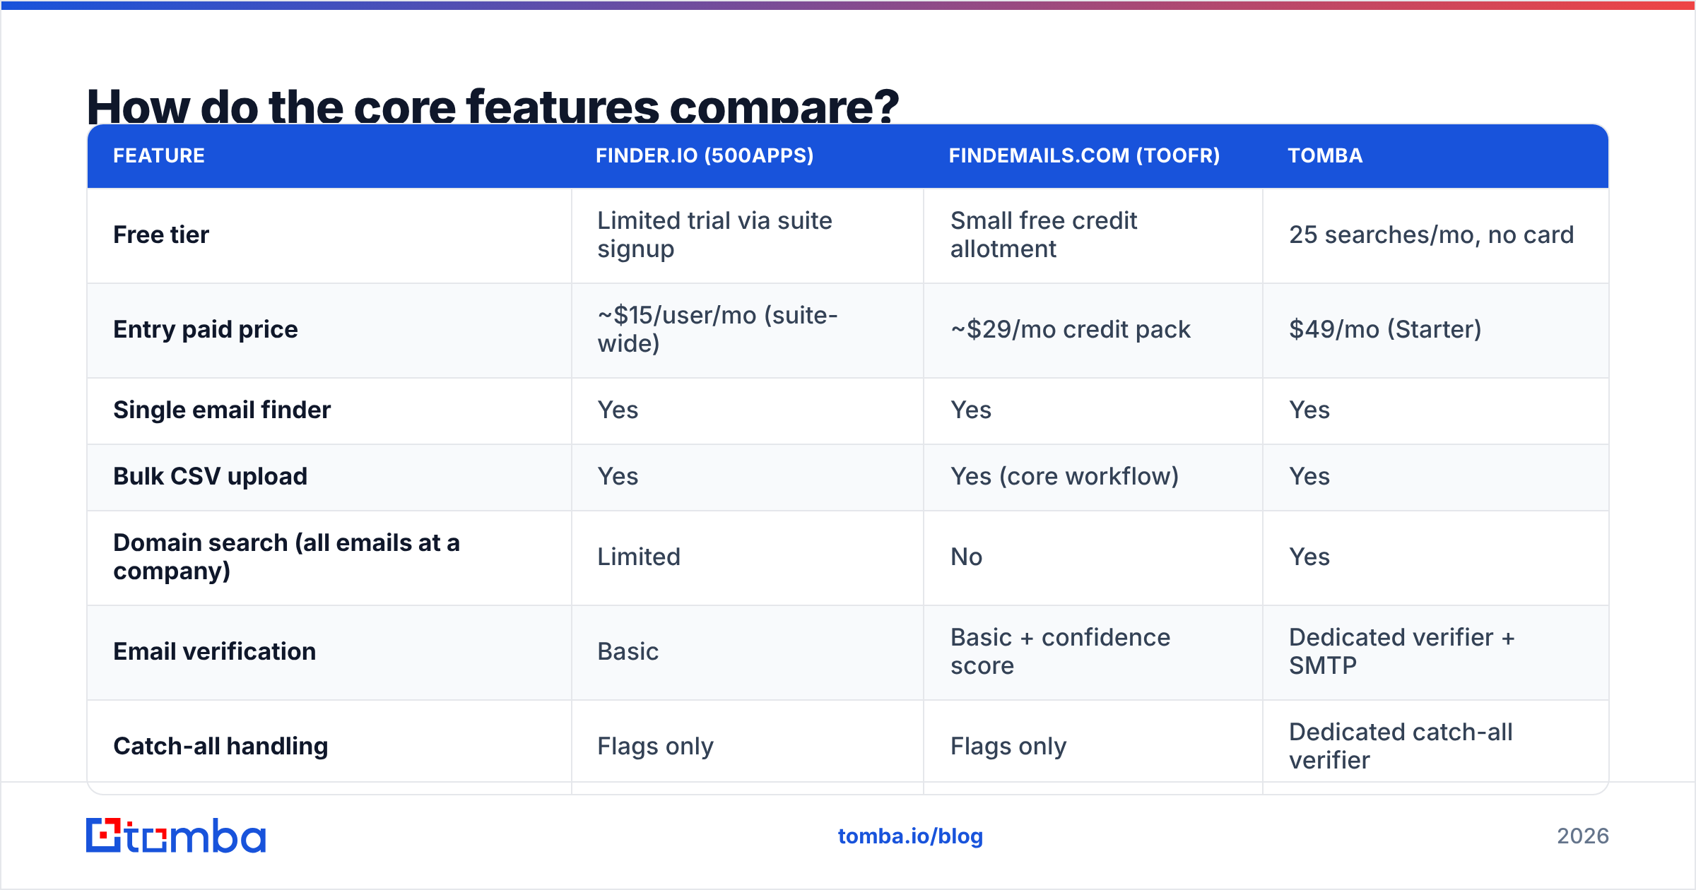Click the FINDER.IO (500APPS) column header
Image resolution: width=1696 pixels, height=890 pixels.
[705, 155]
